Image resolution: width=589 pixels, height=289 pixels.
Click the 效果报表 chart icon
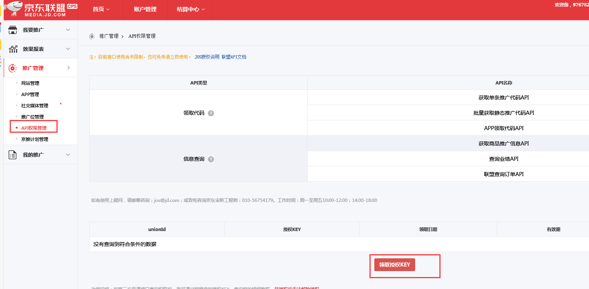pos(13,49)
